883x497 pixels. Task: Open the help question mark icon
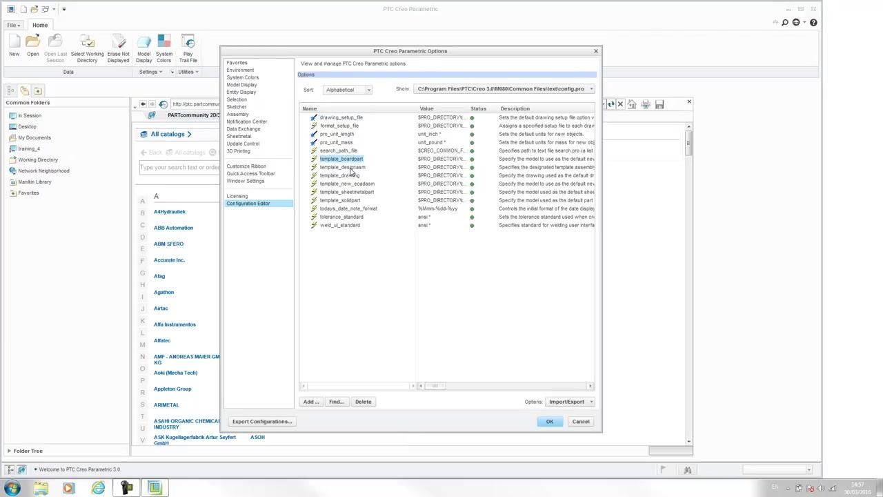(813, 23)
